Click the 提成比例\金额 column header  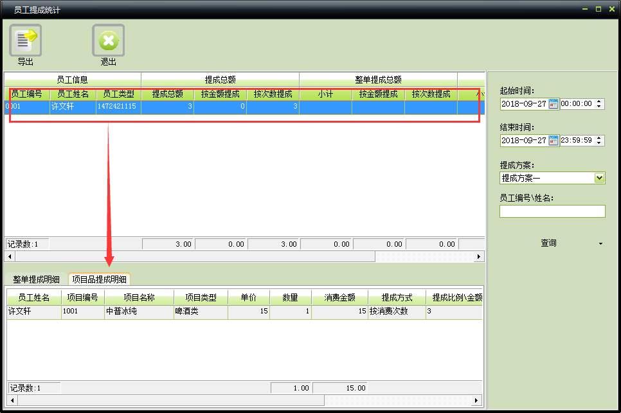click(x=455, y=297)
